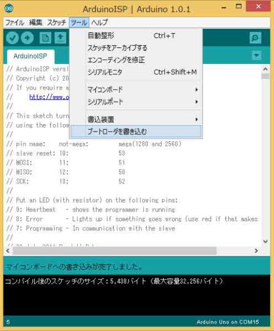Click the horizontal scrollbar thumb
Viewport: 274px width, 331px height.
[114, 250]
